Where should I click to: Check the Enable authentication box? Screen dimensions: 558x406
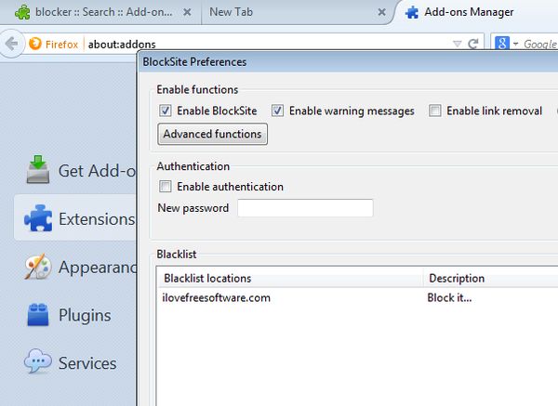tap(166, 187)
